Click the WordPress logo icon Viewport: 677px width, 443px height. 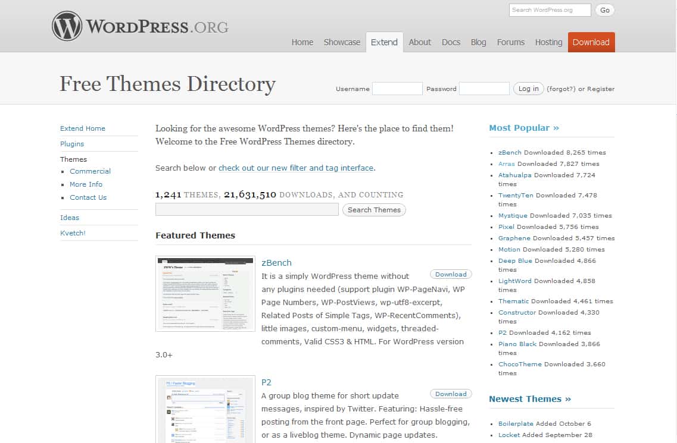click(67, 26)
